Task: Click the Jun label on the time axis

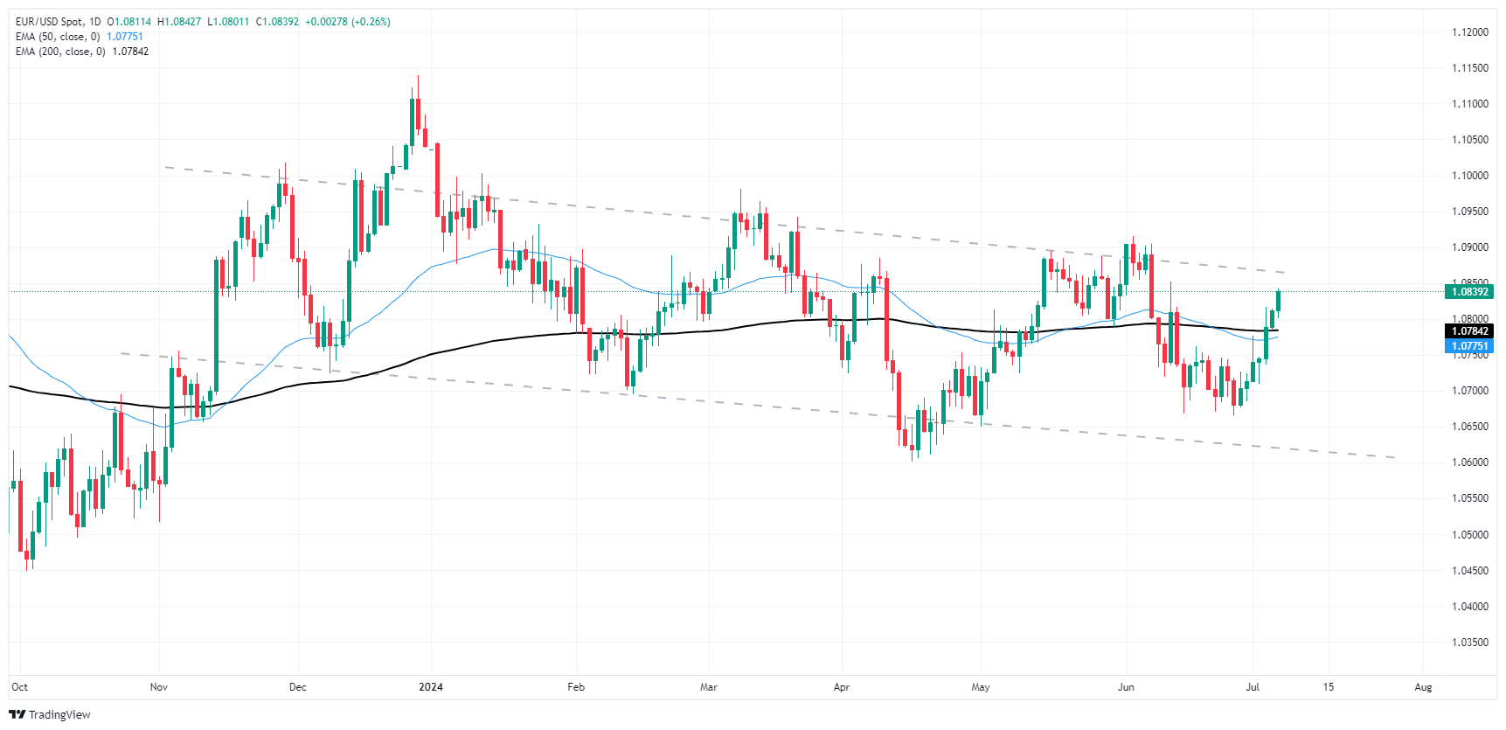Action: tap(1126, 687)
